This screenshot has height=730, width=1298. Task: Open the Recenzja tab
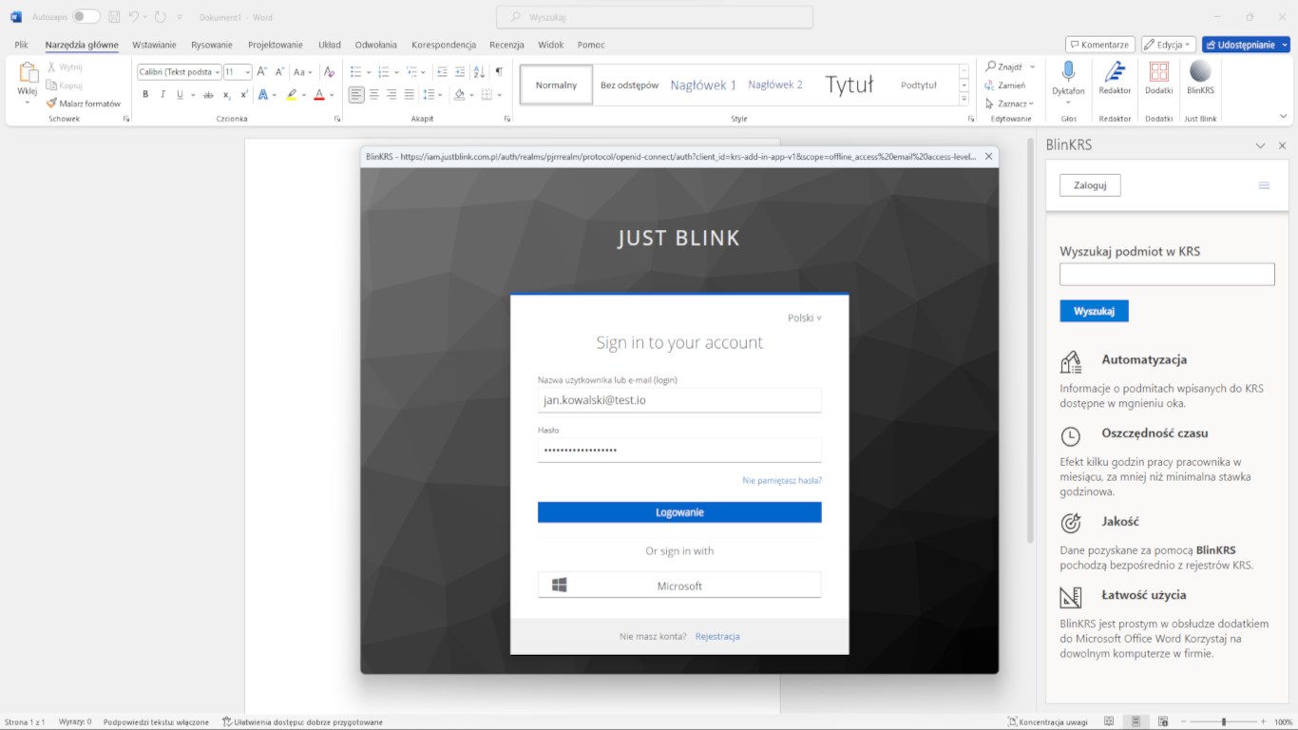click(x=506, y=45)
